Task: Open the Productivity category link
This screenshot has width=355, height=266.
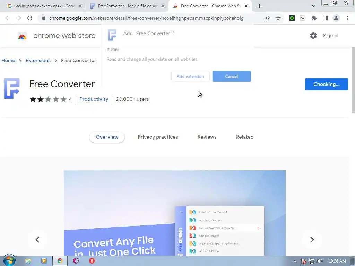Action: 94,99
